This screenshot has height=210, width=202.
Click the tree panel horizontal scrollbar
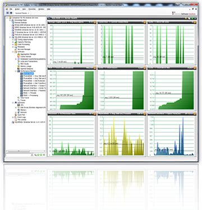26,151
